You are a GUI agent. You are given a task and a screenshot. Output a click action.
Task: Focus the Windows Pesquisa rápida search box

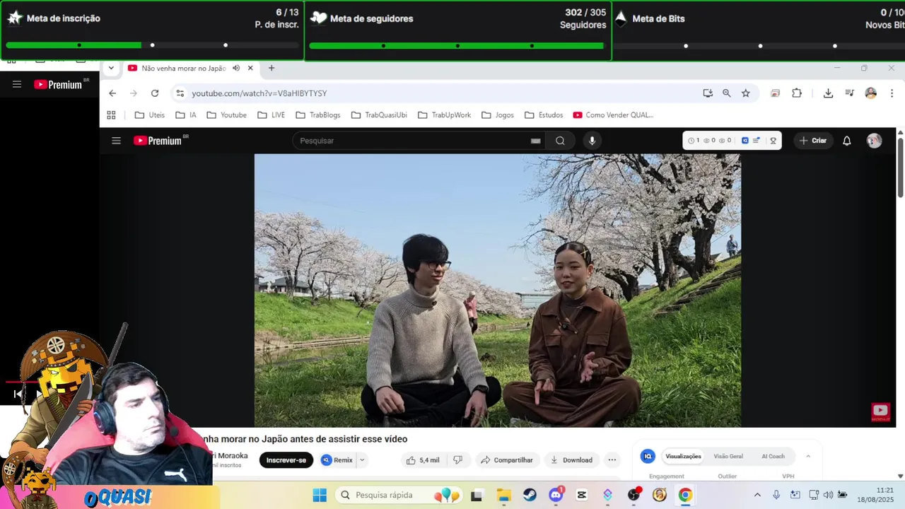click(400, 496)
